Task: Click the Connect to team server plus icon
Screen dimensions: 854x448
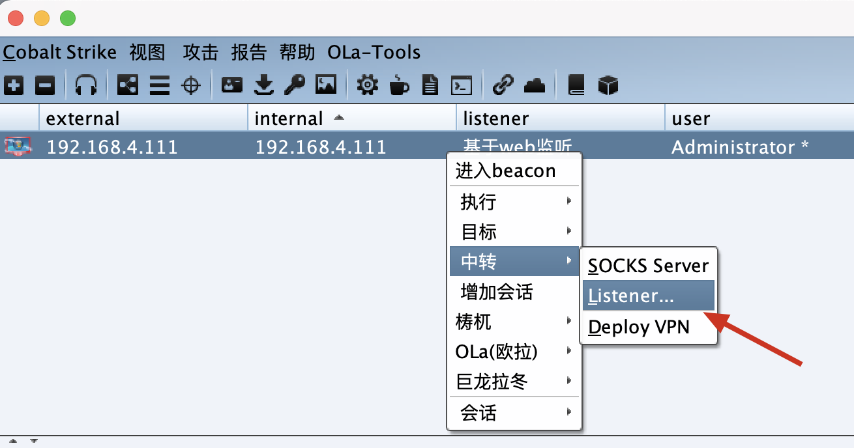Action: tap(14, 85)
